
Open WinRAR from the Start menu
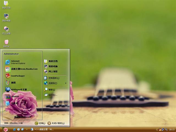12,97
